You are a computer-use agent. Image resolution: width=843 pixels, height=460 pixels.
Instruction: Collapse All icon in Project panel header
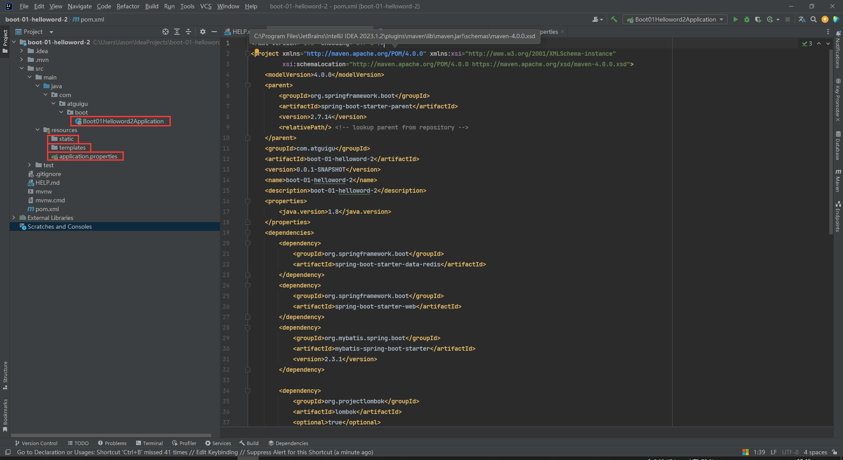click(x=188, y=32)
